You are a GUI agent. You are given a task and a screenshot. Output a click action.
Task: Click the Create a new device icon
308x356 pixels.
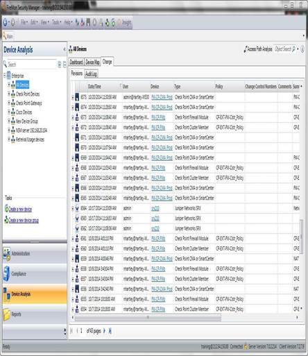pyautogui.click(x=6, y=209)
